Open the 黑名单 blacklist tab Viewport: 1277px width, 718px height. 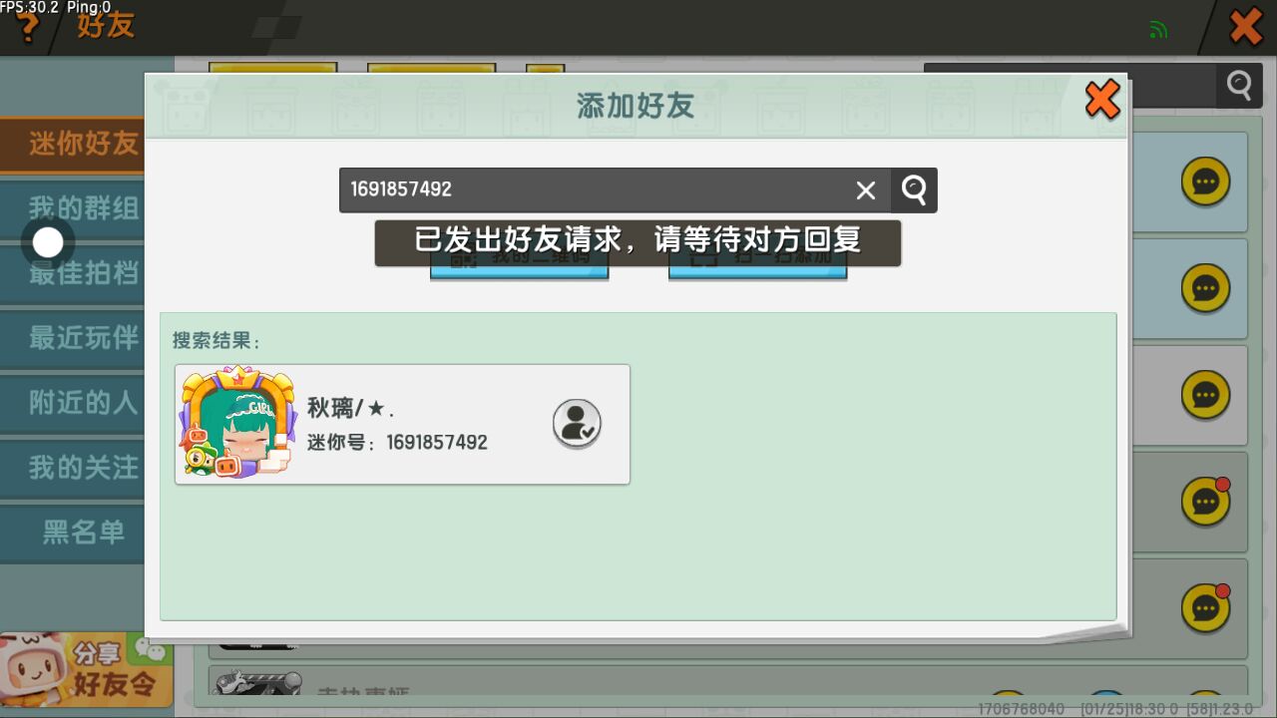[82, 533]
